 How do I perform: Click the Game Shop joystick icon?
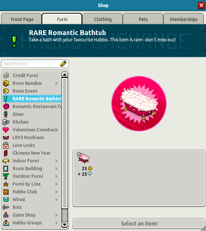tap(6, 215)
